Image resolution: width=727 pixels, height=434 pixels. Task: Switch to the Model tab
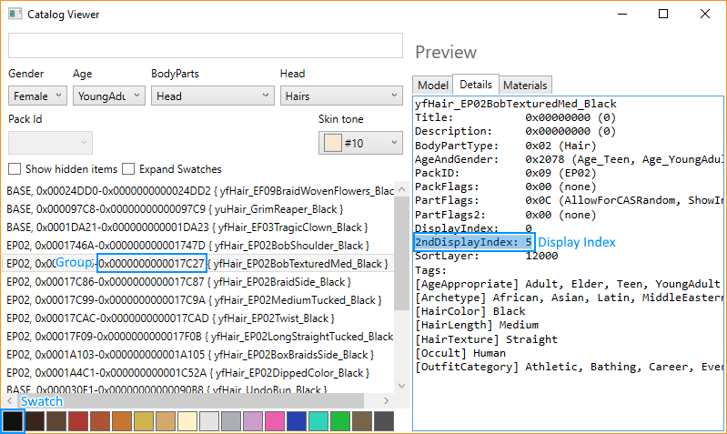432,85
